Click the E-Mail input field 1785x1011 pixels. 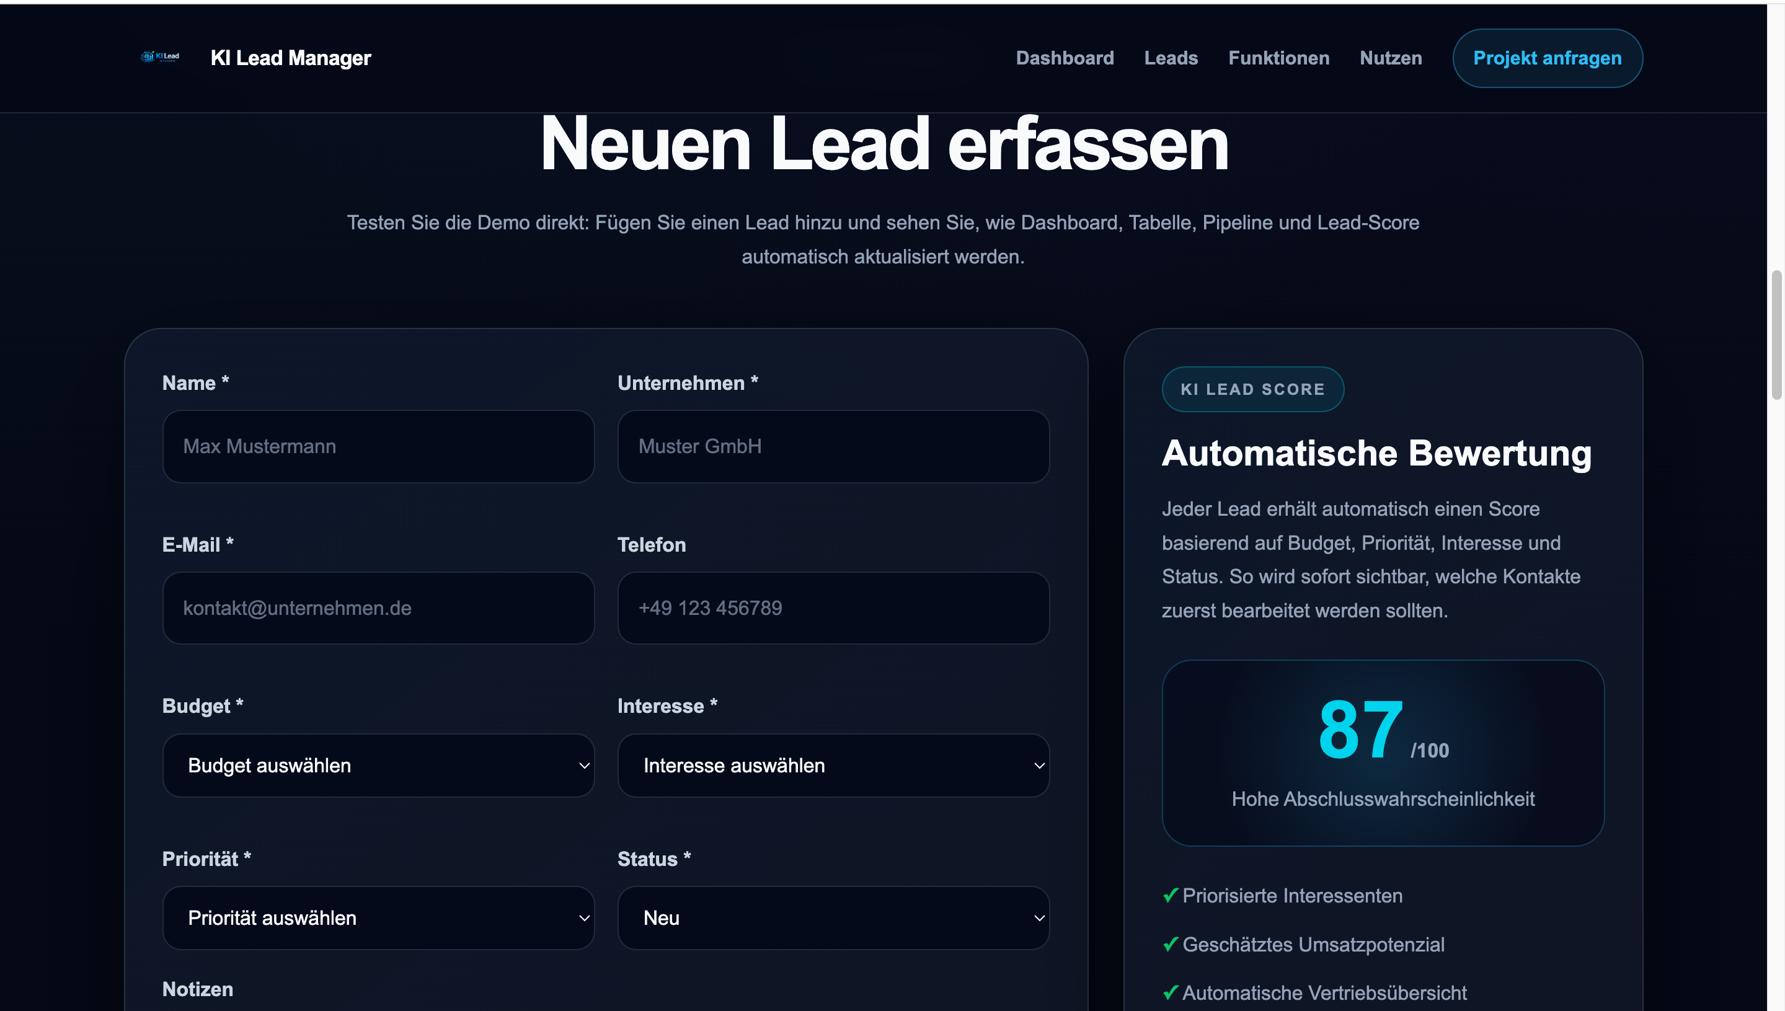[x=379, y=608]
